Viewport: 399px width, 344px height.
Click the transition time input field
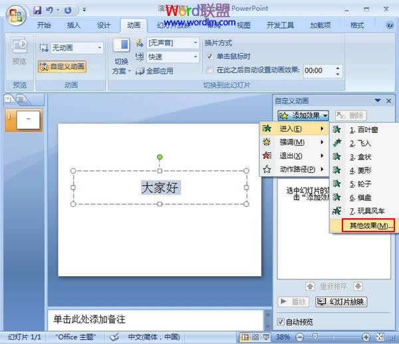319,71
